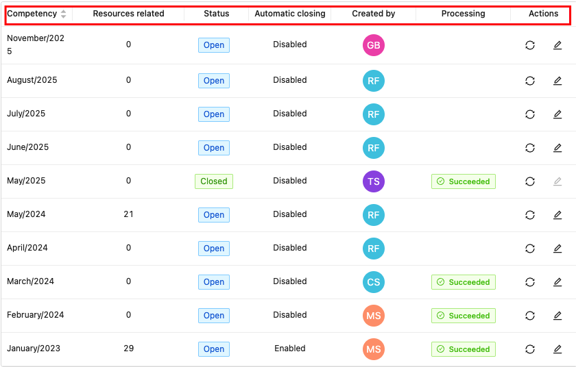Click the refresh icon for May/2025 row
The height and width of the screenshot is (367, 576).
[530, 181]
